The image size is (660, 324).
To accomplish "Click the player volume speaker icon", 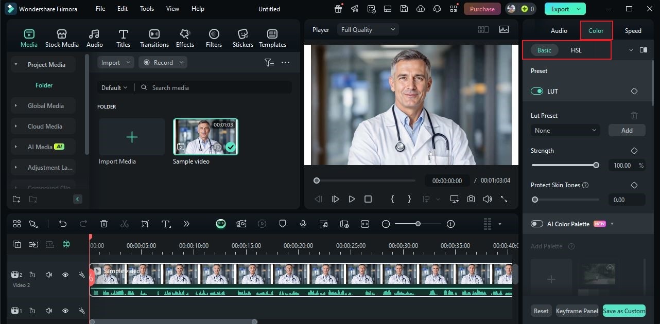I will [x=488, y=199].
